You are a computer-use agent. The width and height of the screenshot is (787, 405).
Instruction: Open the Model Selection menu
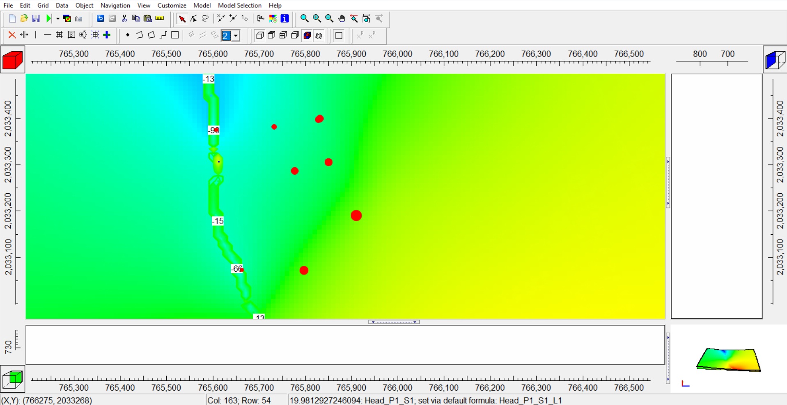(x=239, y=5)
